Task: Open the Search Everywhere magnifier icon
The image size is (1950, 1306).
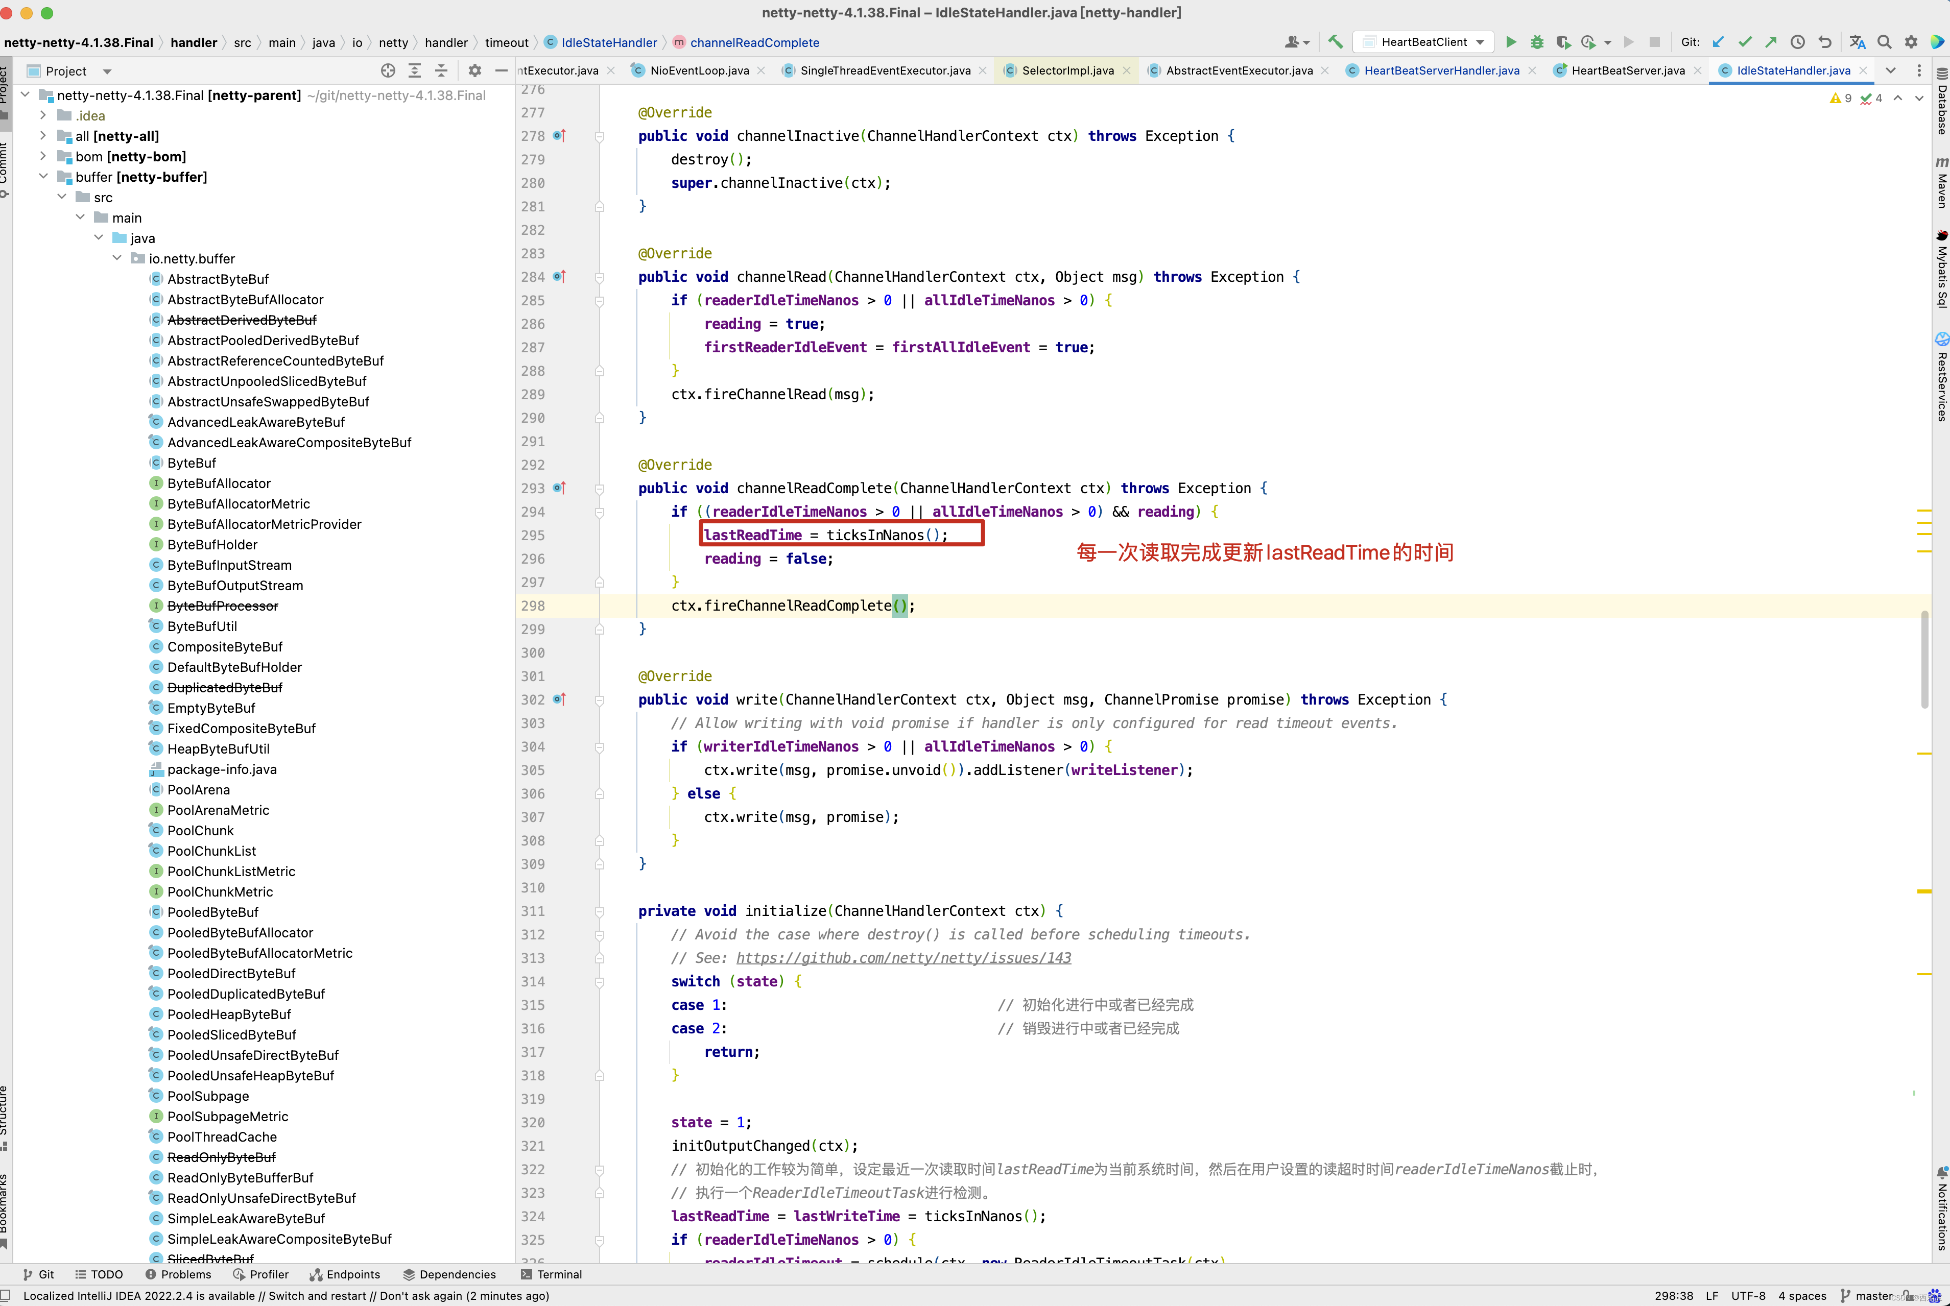Action: tap(1884, 42)
